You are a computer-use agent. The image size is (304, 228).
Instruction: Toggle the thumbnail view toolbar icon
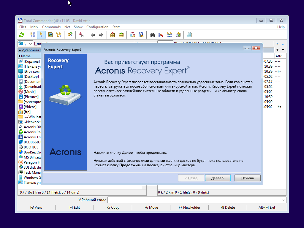(50, 35)
